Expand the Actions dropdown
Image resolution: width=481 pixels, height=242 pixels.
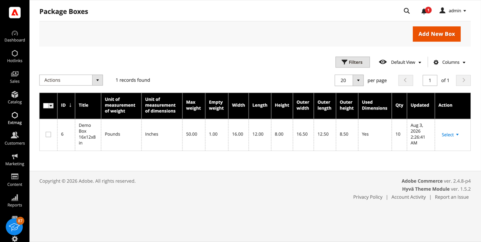[71, 80]
